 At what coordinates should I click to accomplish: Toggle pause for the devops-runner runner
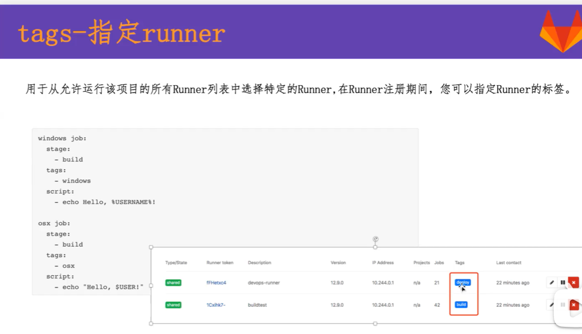[563, 282]
